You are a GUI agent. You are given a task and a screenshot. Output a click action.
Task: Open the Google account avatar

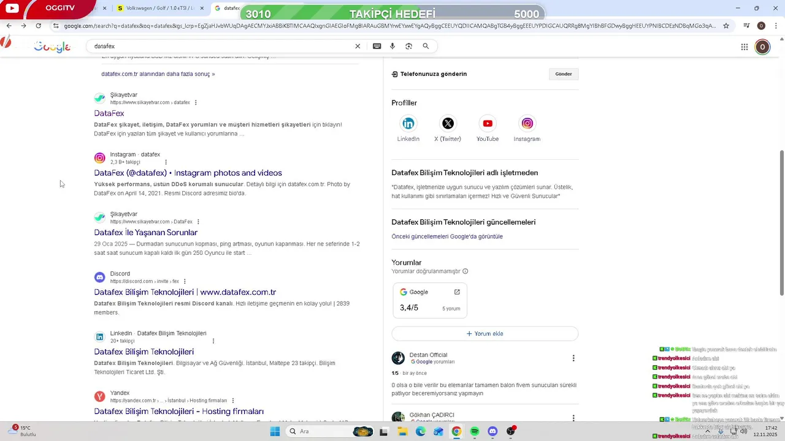pyautogui.click(x=762, y=47)
